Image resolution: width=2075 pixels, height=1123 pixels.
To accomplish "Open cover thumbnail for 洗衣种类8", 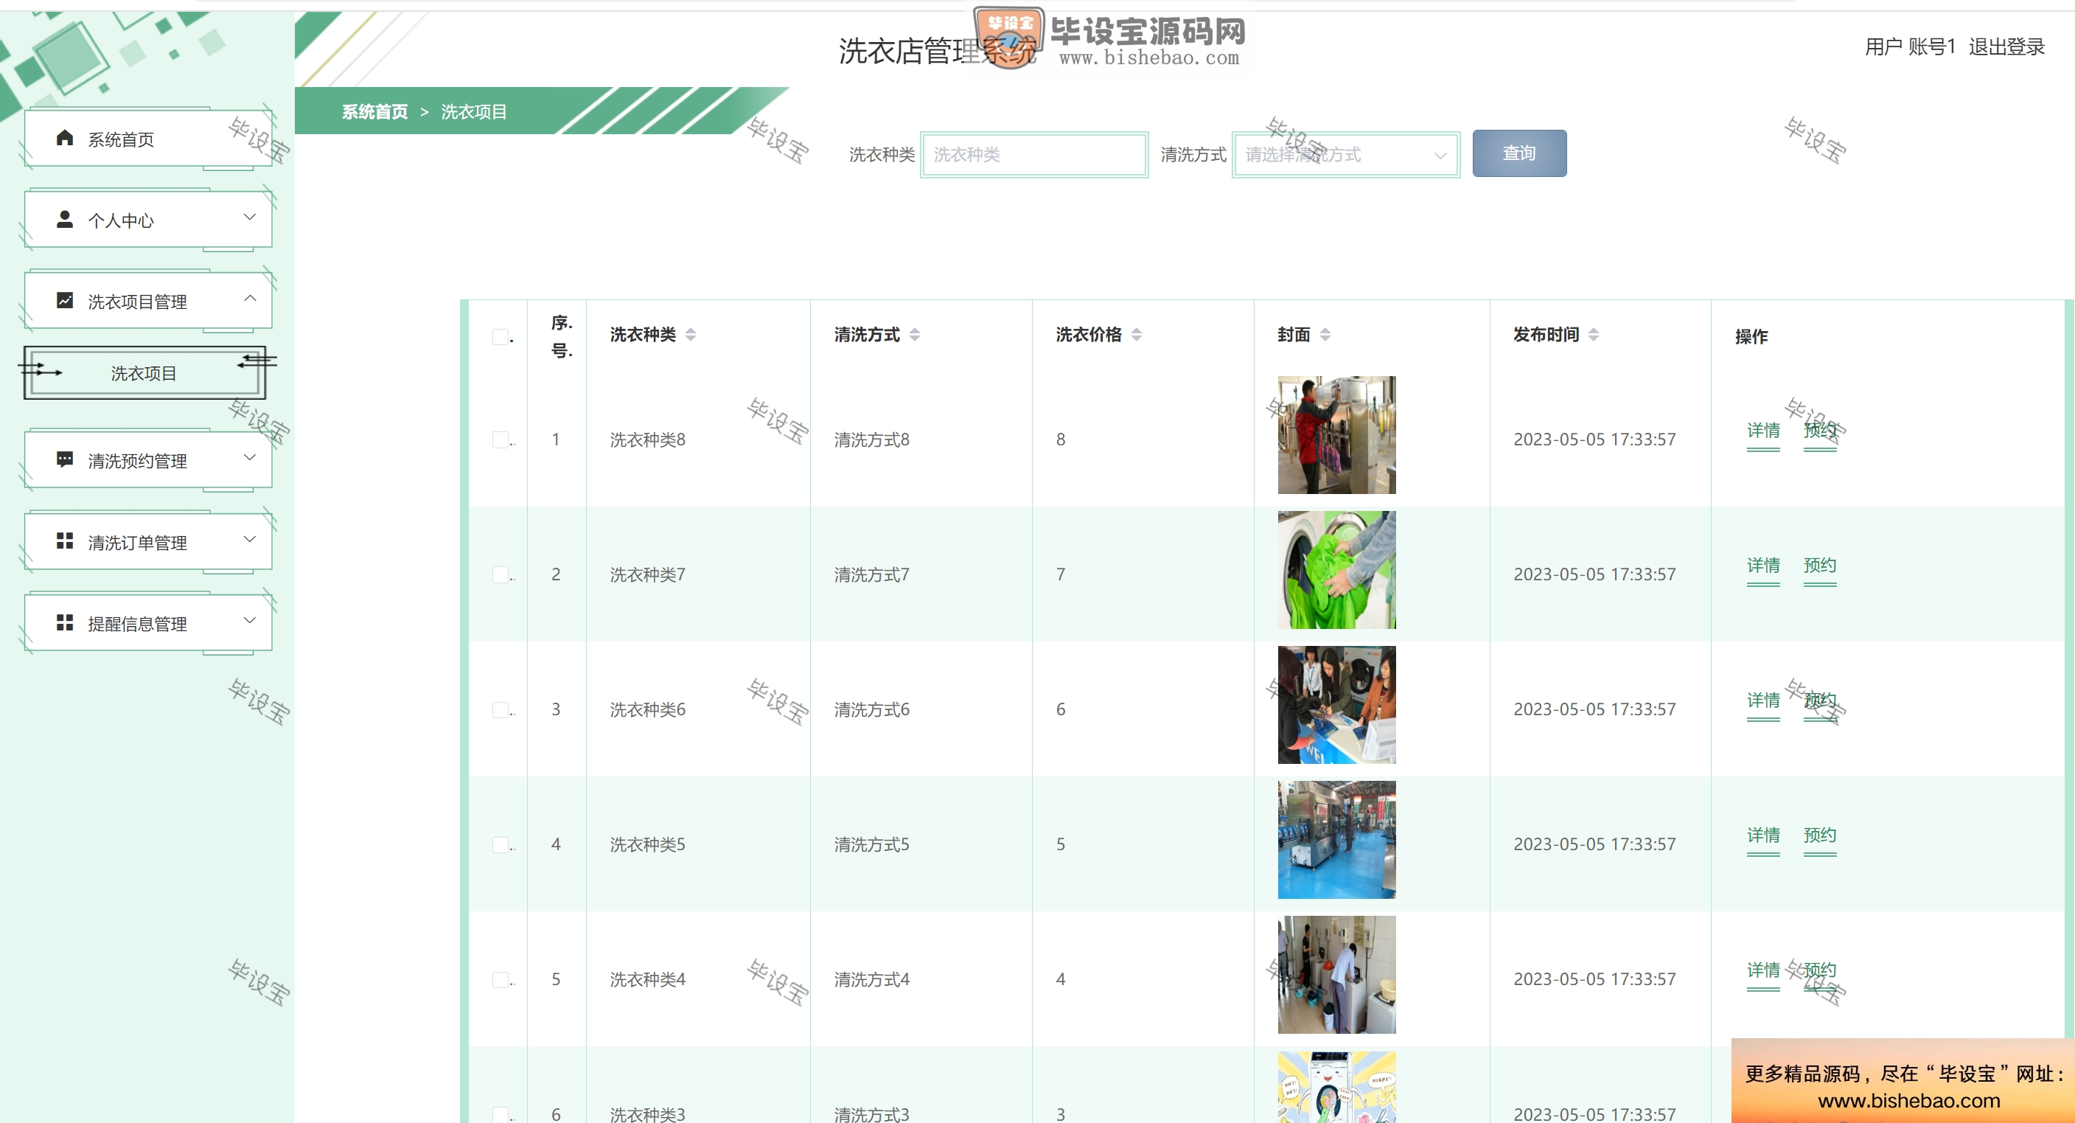I will point(1336,435).
